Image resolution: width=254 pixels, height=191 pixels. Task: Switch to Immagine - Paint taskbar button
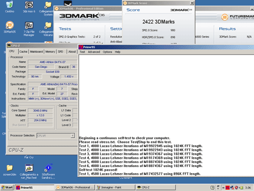click(x=115, y=187)
